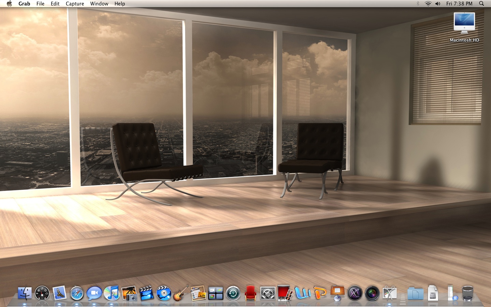Click the volume speaker icon
The width and height of the screenshot is (491, 307).
pos(438,3)
